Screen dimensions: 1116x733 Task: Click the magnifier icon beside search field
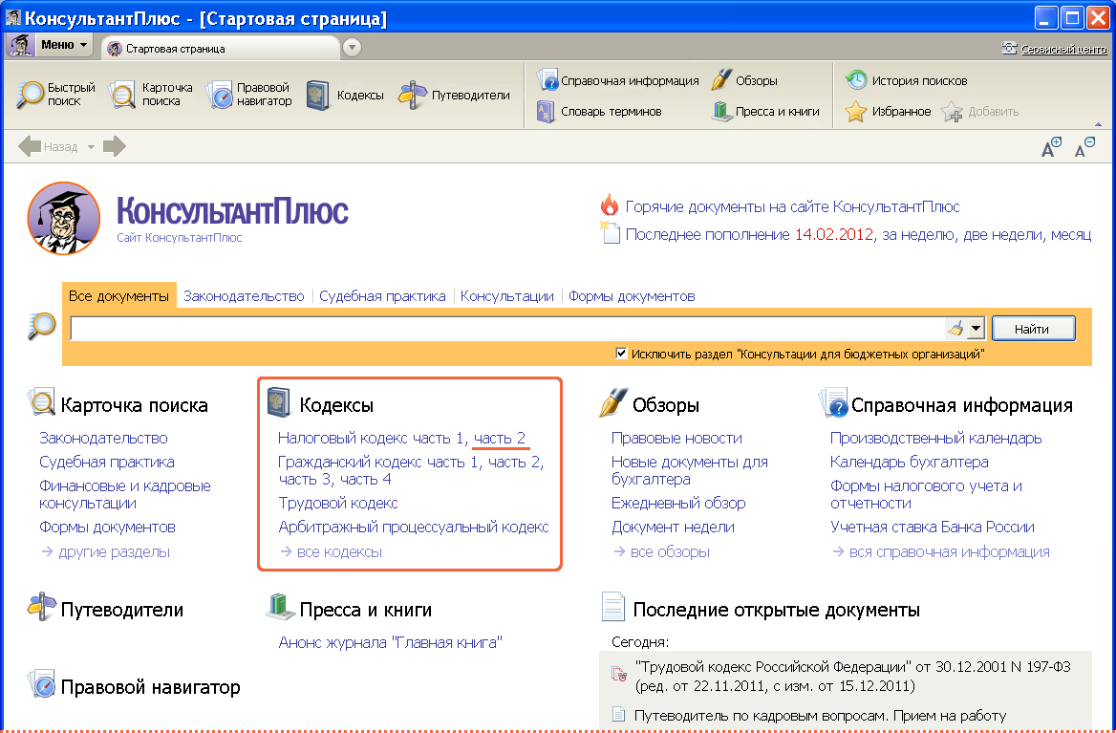(x=42, y=326)
